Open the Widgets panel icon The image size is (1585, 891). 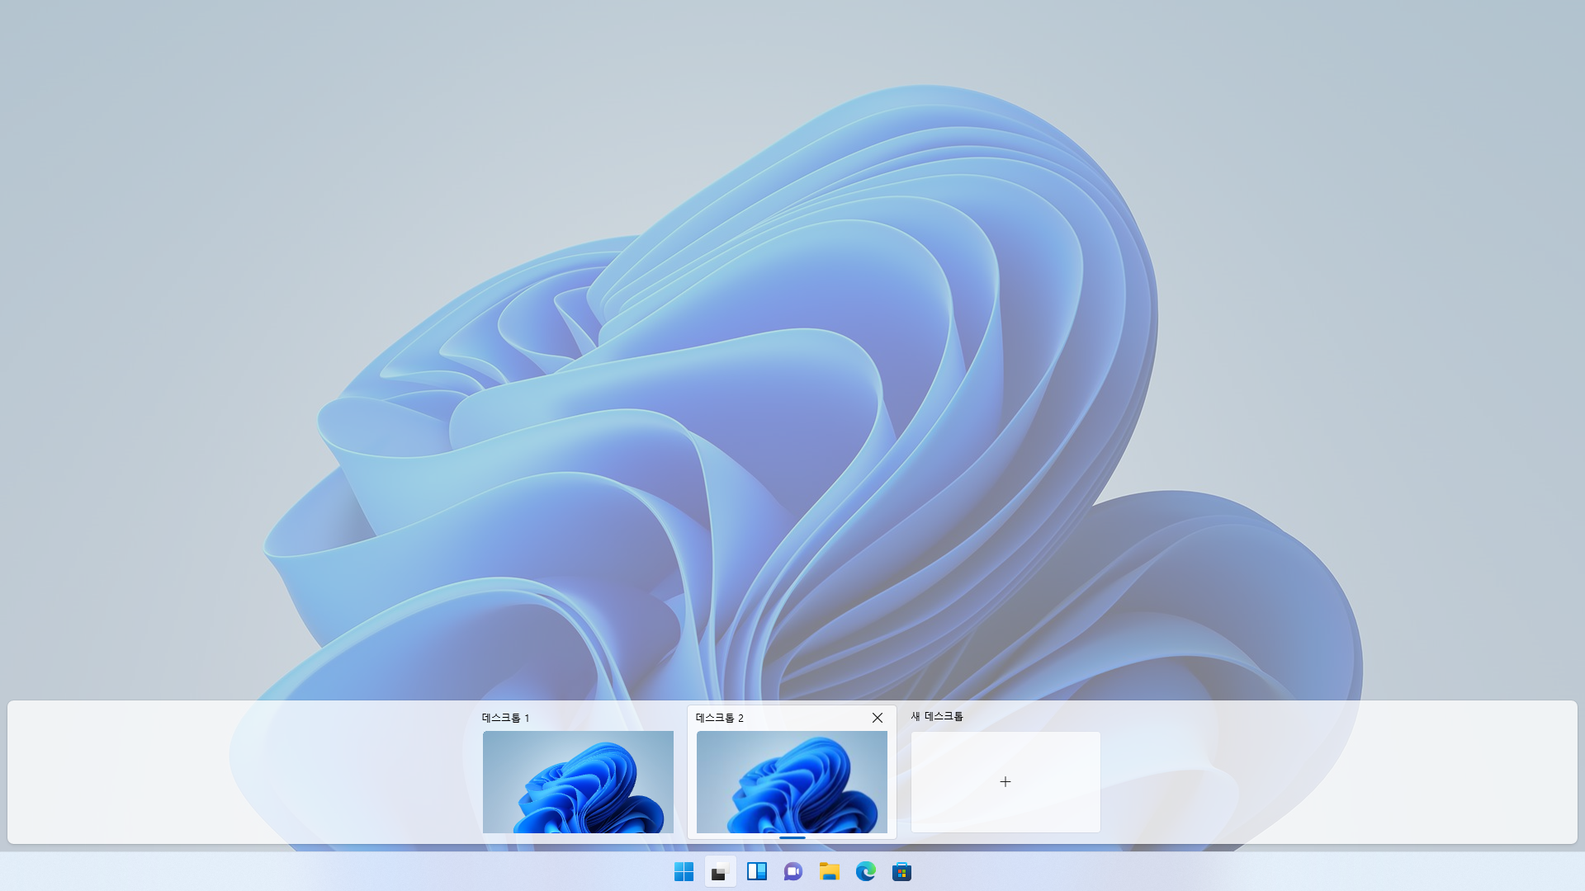756,871
